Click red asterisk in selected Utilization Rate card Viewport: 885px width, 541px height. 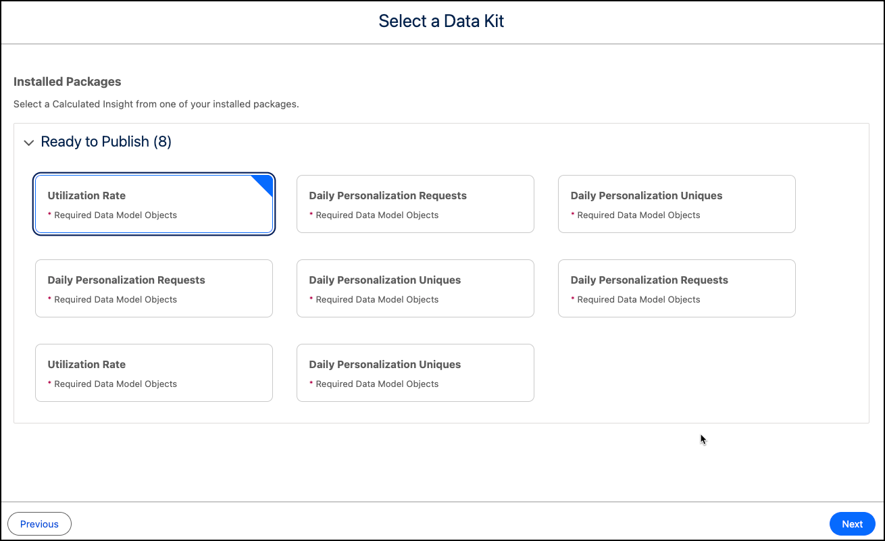[49, 215]
